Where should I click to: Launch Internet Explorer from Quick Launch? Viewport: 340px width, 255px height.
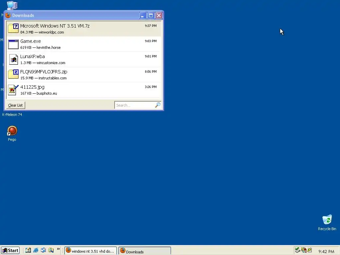click(36, 250)
